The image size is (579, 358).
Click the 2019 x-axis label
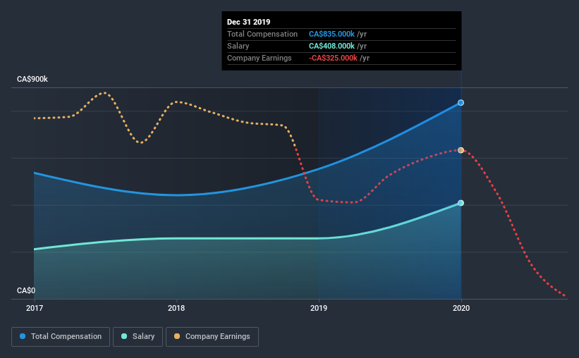tap(319, 308)
